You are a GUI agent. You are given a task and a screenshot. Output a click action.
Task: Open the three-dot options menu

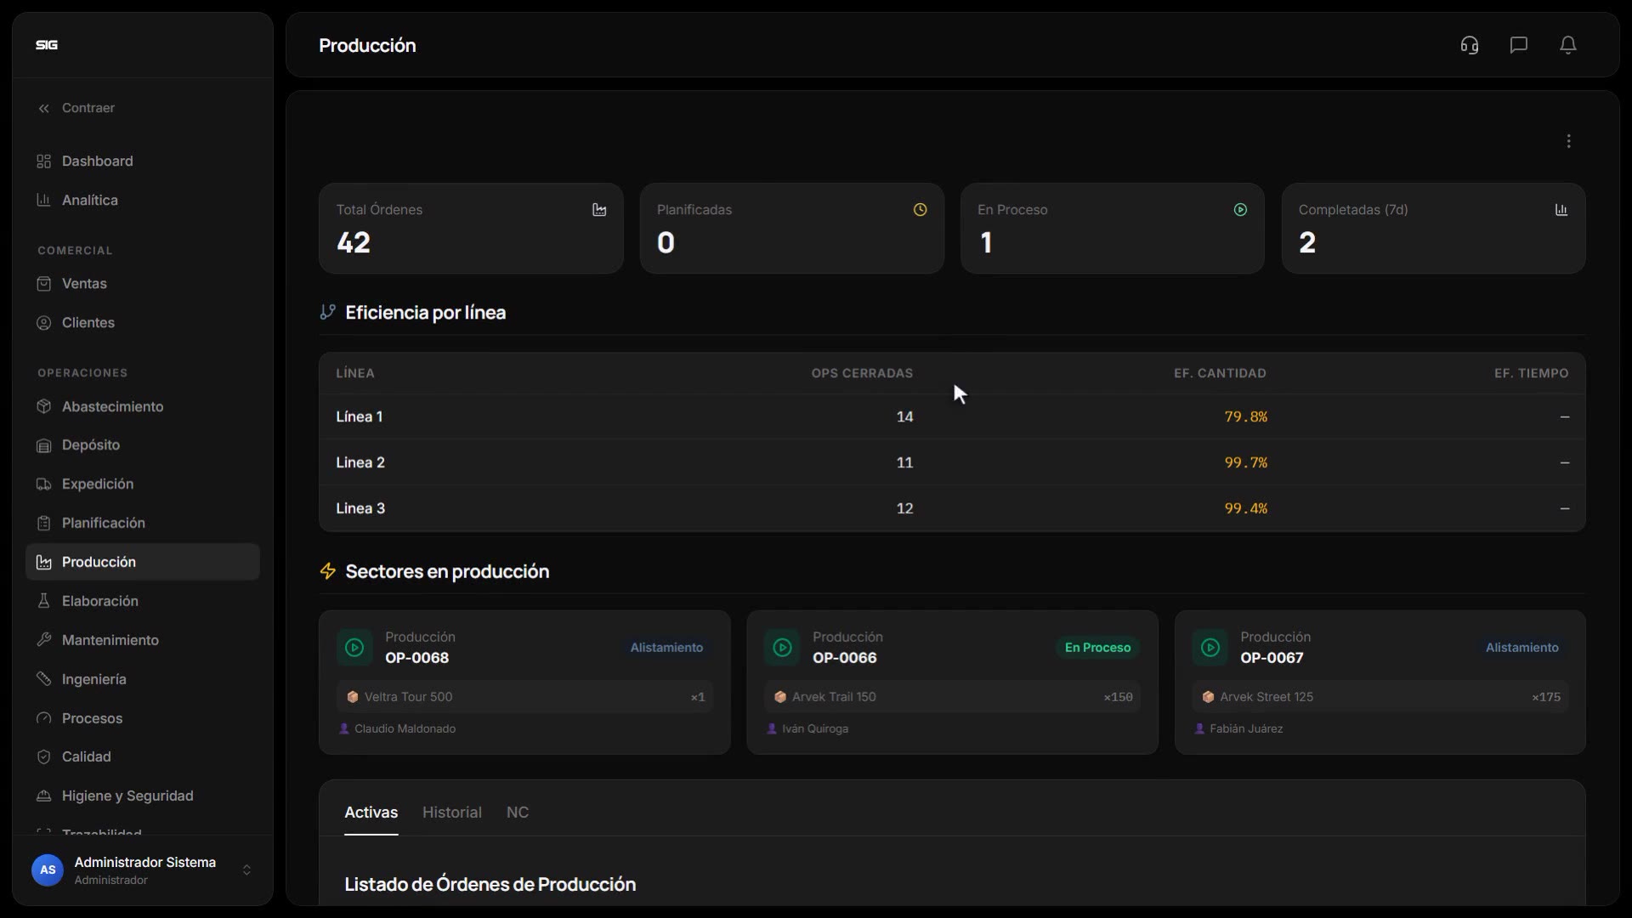tap(1569, 141)
